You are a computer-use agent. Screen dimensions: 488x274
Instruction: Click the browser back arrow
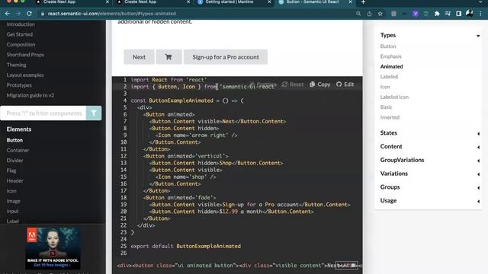coord(8,14)
